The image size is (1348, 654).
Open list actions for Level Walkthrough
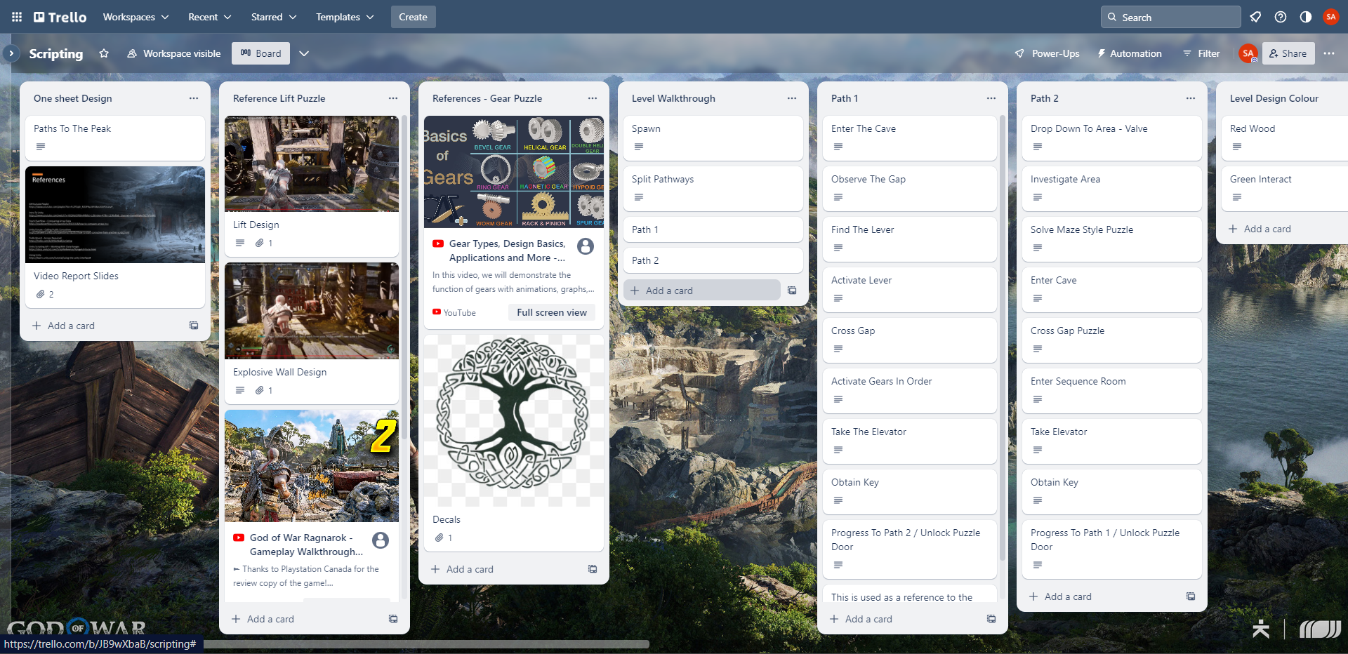point(792,98)
